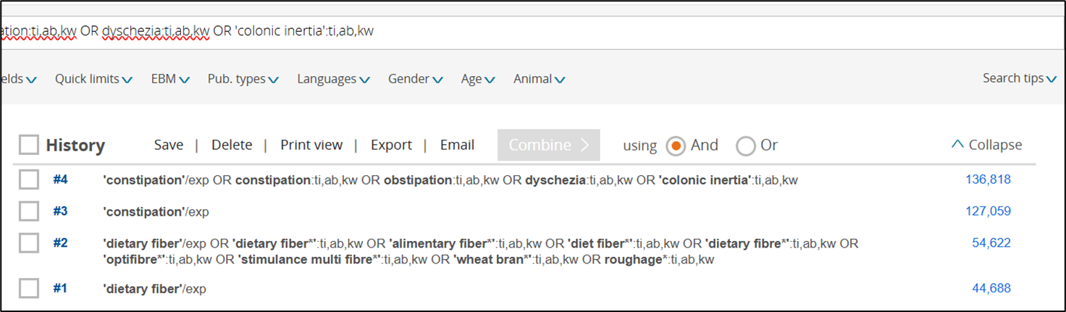Viewport: 1066px width, 312px height.
Task: Show Search tips
Action: click(x=1019, y=78)
